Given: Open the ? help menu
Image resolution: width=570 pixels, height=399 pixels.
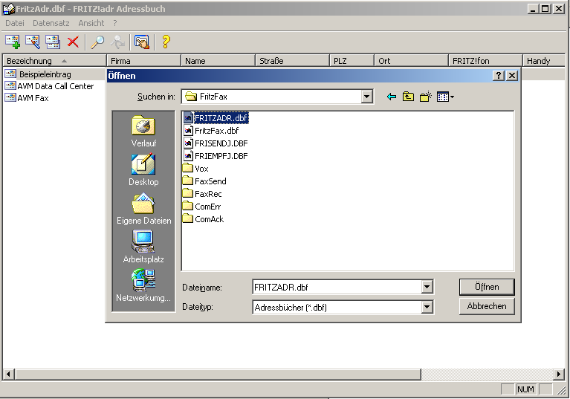Looking at the screenshot, I should pyautogui.click(x=115, y=23).
